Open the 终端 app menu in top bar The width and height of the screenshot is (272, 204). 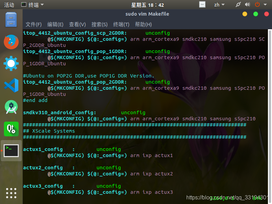(32, 5)
